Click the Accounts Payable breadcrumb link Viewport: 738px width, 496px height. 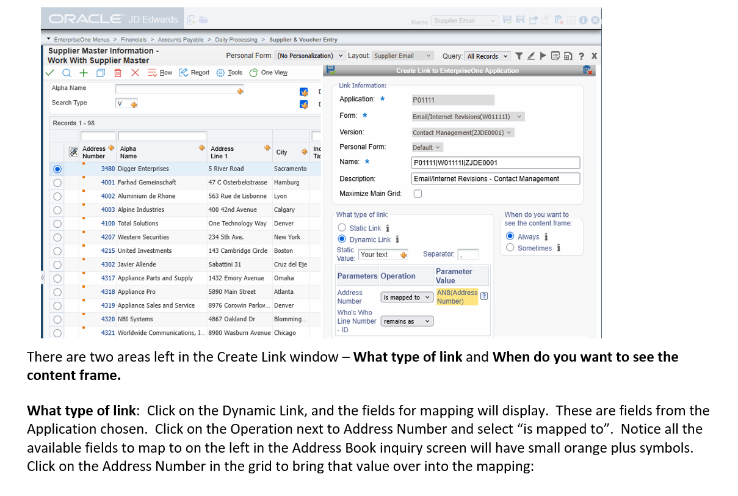pyautogui.click(x=181, y=40)
